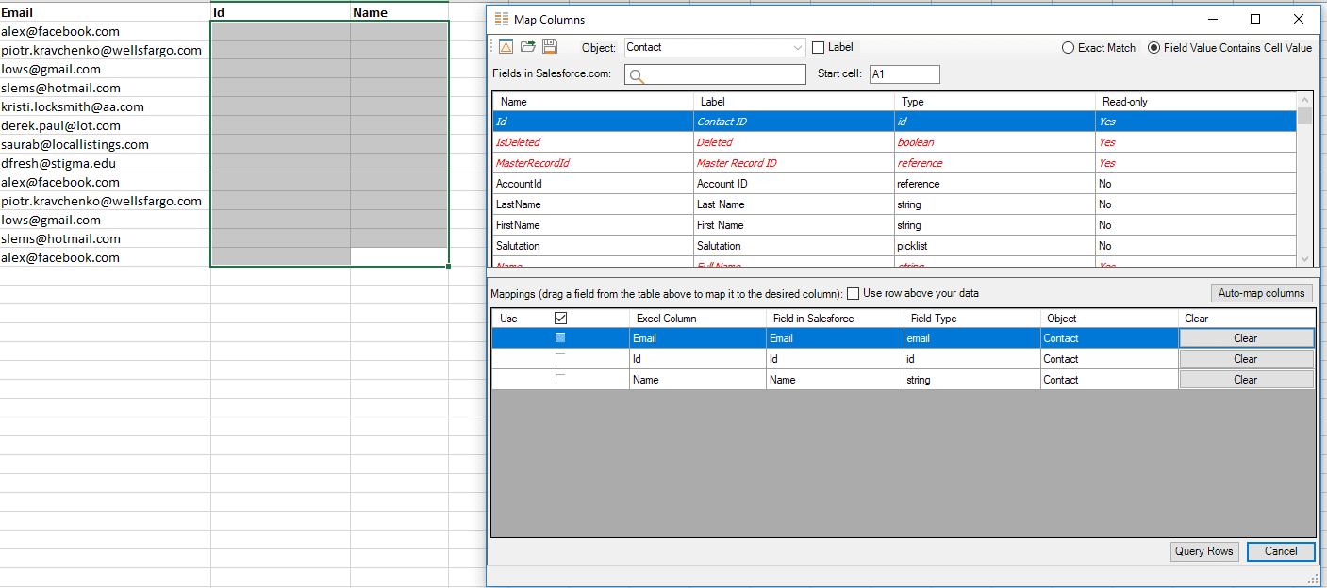This screenshot has width=1327, height=588.
Task: Click 'email' field type cell in mappings
Action: pyautogui.click(x=971, y=338)
